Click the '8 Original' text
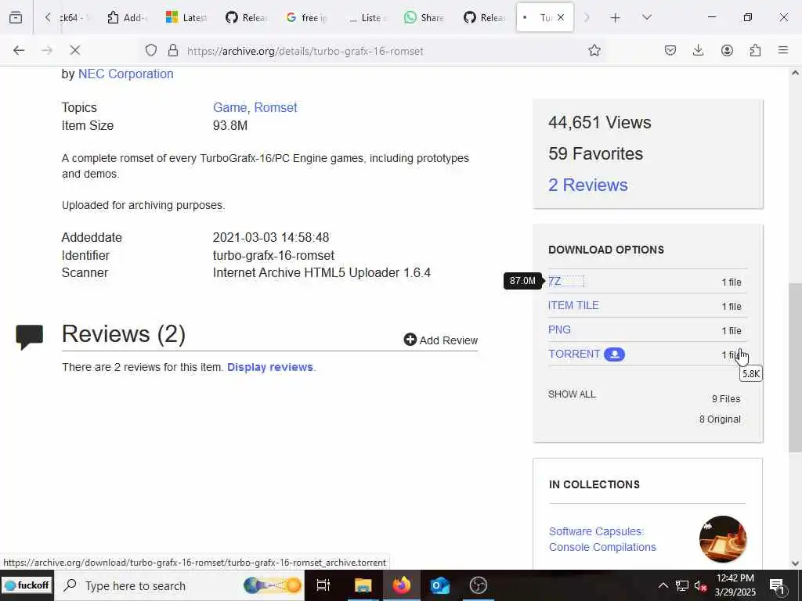Screen dimensions: 802x601 point(720,419)
